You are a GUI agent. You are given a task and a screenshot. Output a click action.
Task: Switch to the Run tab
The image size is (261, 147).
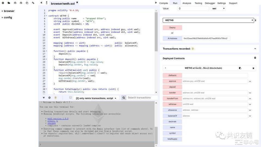click(x=175, y=3)
